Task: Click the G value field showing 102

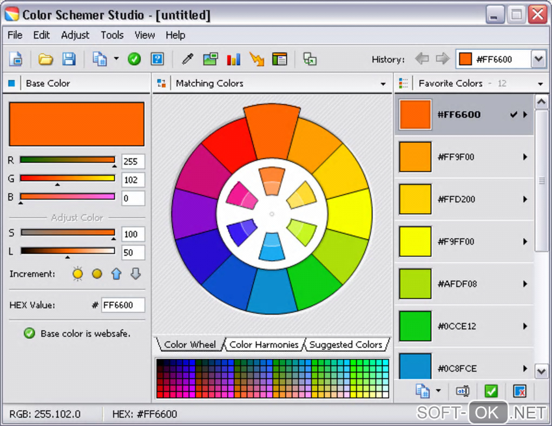Action: point(133,180)
